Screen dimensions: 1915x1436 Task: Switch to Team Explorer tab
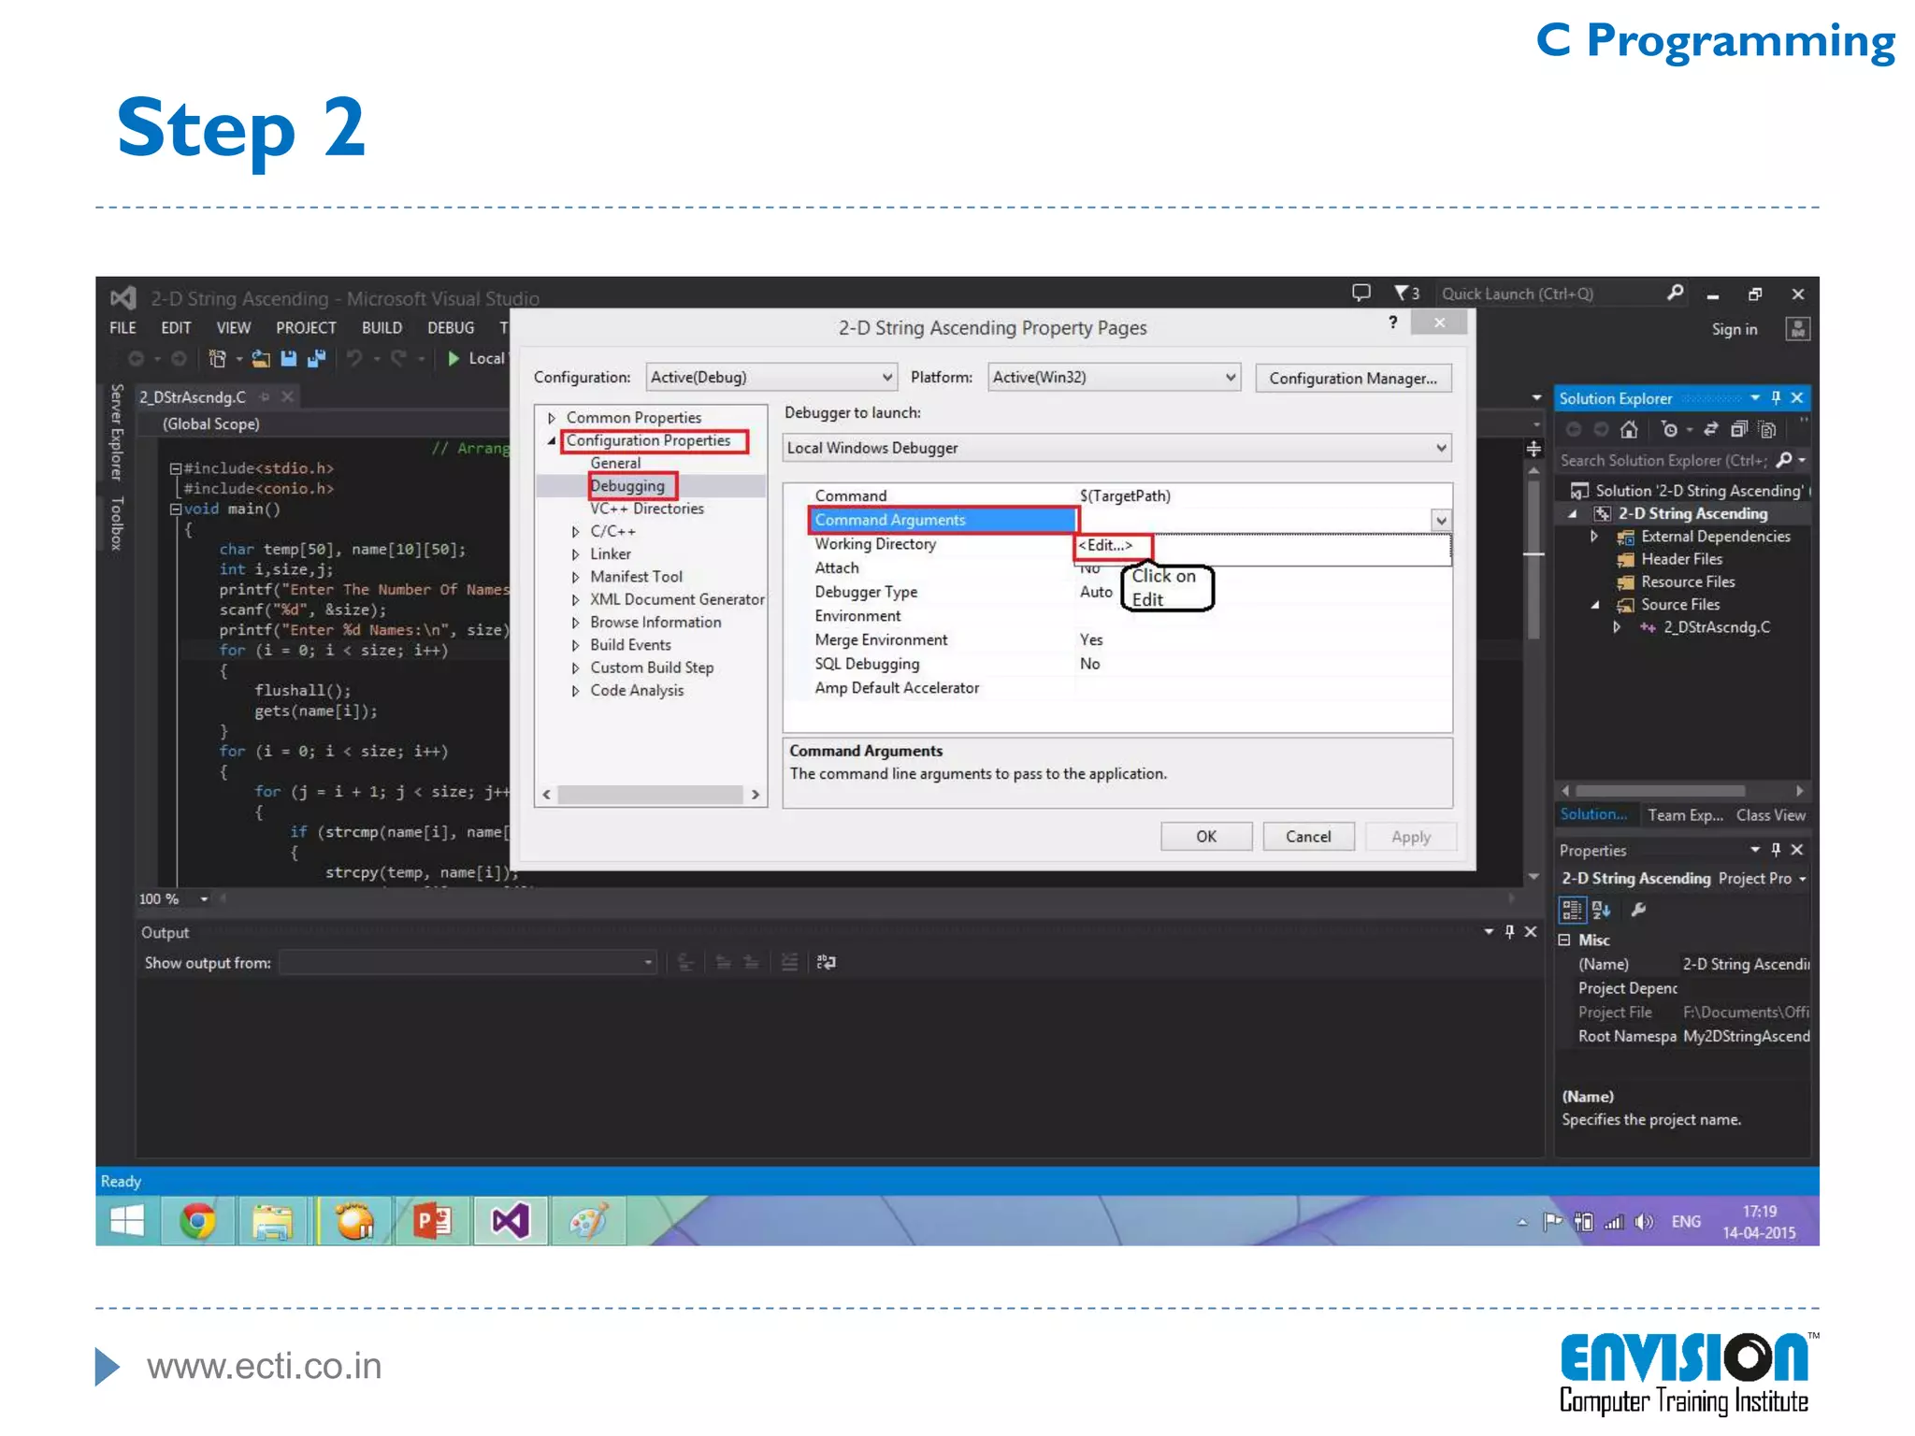[x=1685, y=815]
